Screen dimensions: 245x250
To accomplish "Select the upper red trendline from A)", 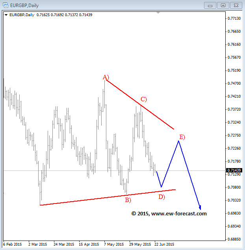I will point(140,104).
